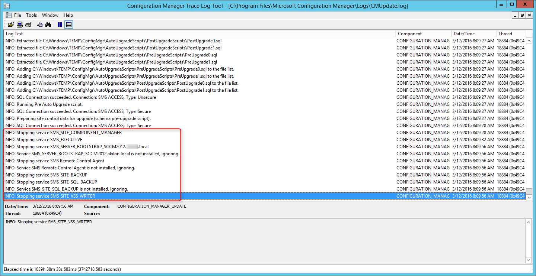
Task: Click the Open log file toolbar icon
Action: [11, 25]
